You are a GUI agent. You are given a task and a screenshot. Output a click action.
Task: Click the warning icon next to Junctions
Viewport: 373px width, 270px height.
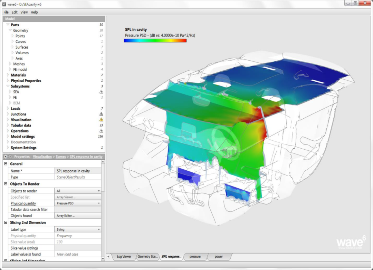click(x=101, y=114)
